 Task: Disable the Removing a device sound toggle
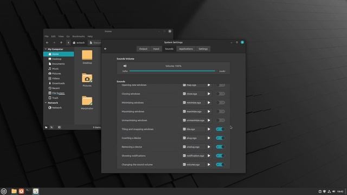[221, 147]
